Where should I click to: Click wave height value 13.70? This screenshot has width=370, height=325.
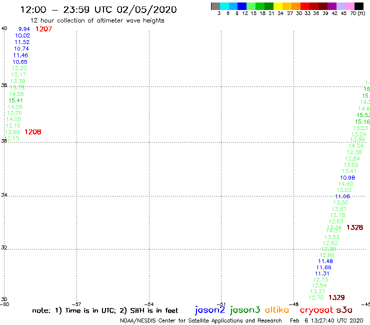[14, 113]
